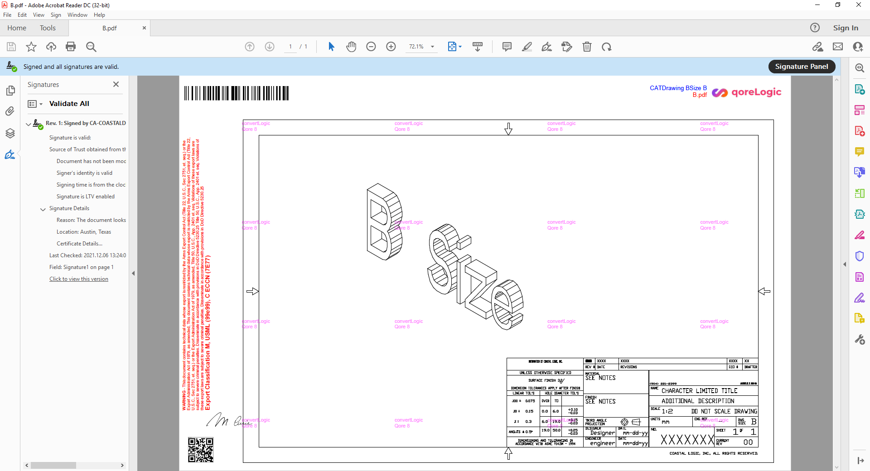870x471 pixels.
Task: Upload the file to the cloud
Action: 51,47
